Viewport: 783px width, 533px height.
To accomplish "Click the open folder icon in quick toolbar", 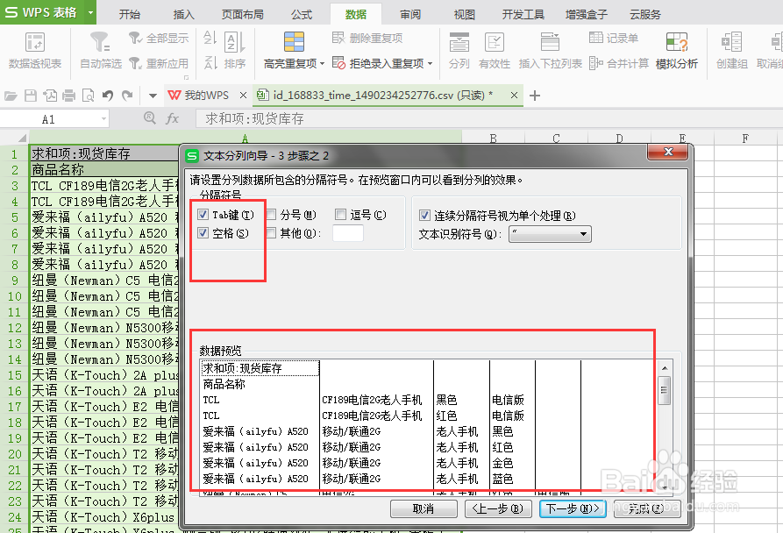I will point(11,96).
